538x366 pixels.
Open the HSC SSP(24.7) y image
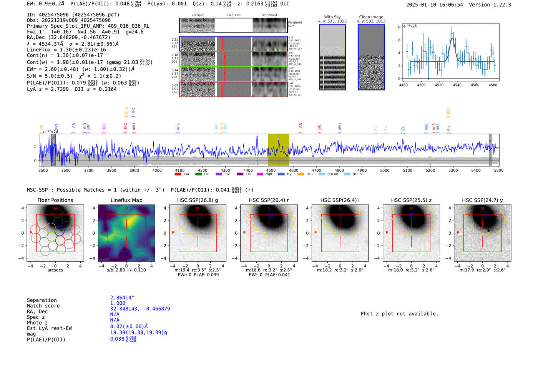tap(483, 233)
